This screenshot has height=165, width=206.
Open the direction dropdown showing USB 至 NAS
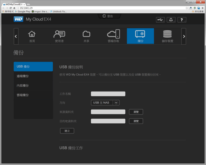105,103
